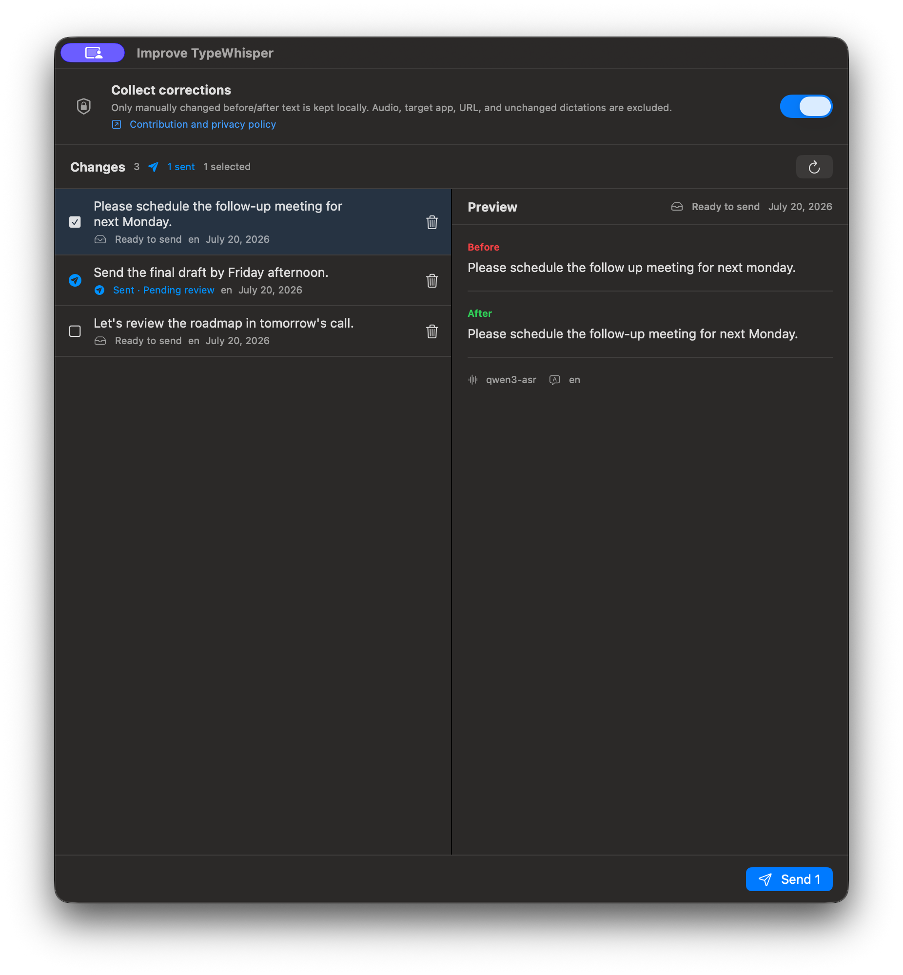Click 'Ready to send' status in Preview header

pos(726,207)
